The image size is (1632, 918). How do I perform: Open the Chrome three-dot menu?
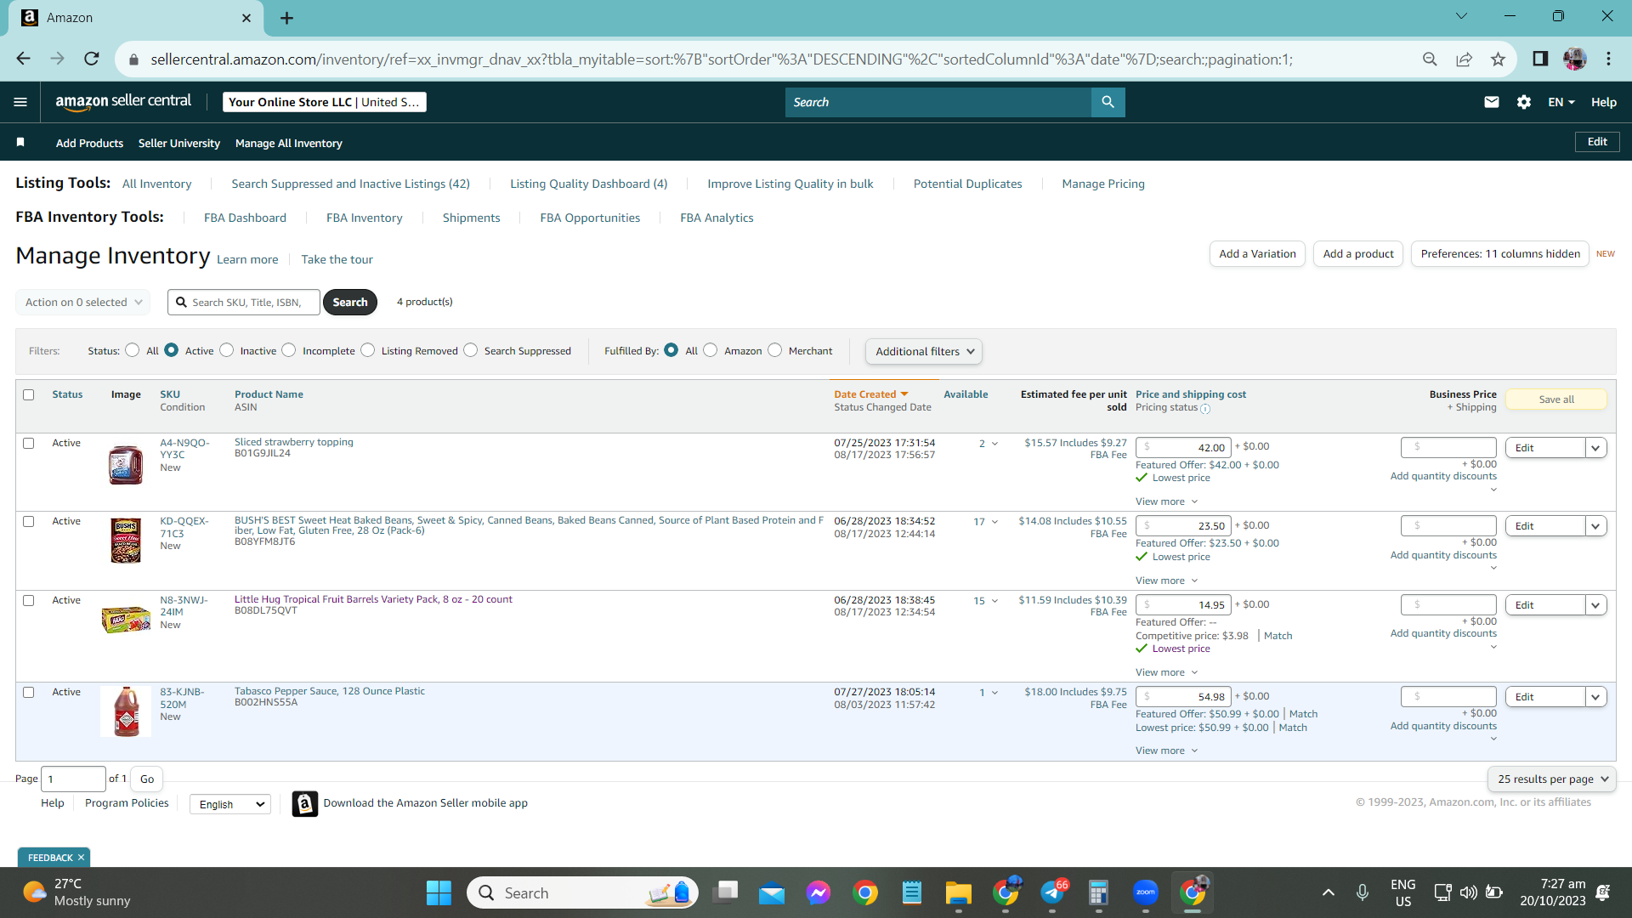click(1608, 59)
